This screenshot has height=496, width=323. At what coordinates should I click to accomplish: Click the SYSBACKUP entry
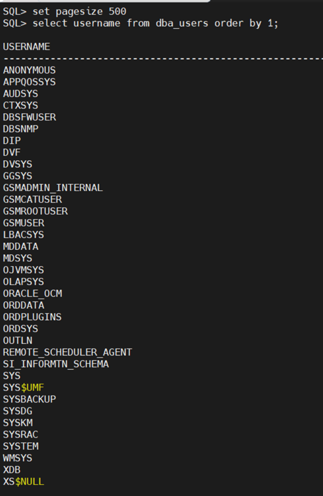pos(29,399)
